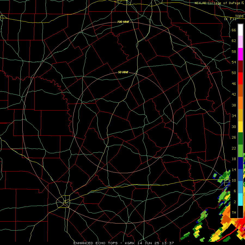This screenshot has width=245, height=245.
Task: Click the "58" scale value
Action: point(234,51)
